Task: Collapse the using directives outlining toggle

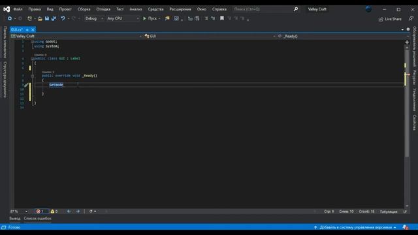Action: 33,42
